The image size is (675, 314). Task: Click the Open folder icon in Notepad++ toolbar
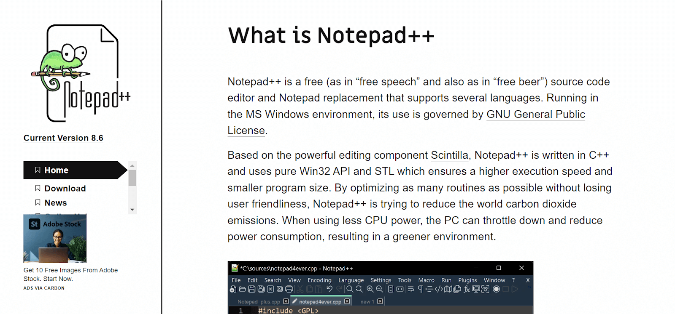(x=242, y=289)
